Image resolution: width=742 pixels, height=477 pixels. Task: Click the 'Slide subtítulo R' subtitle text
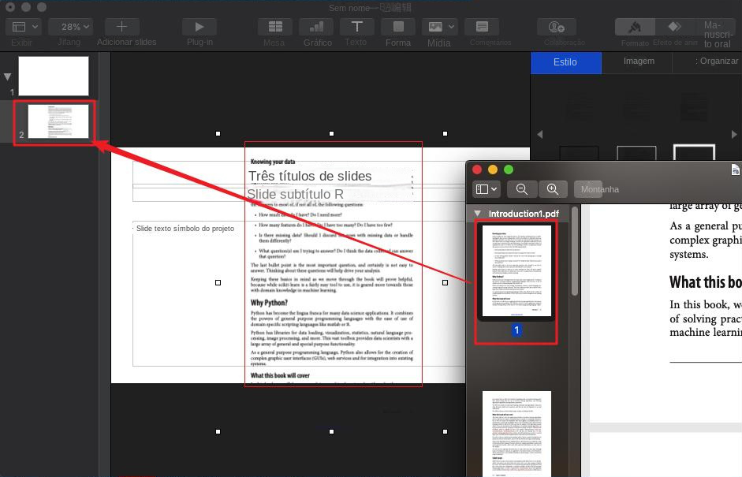pos(295,194)
